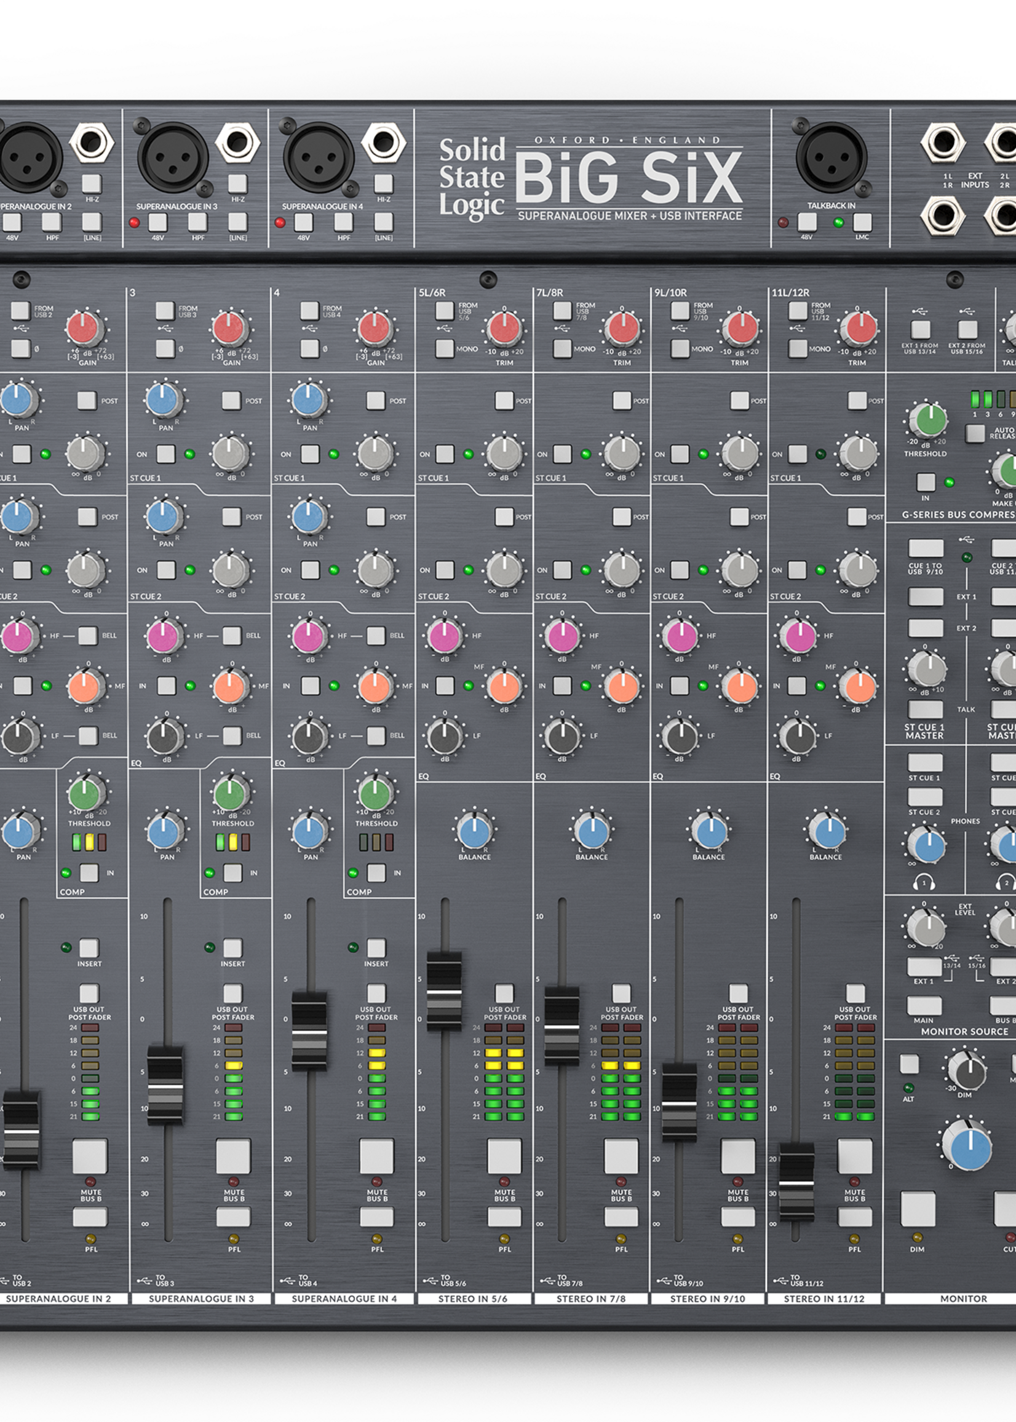Screen dimensions: 1016x1422
Task: Click the EXT Inputs 1L jack socket
Action: point(943,142)
